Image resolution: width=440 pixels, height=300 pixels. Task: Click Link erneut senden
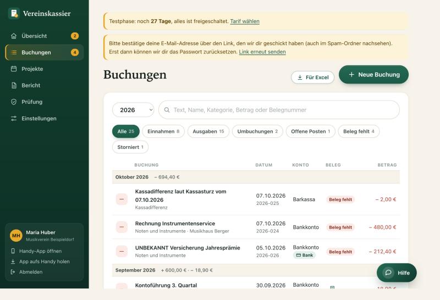[x=262, y=52]
